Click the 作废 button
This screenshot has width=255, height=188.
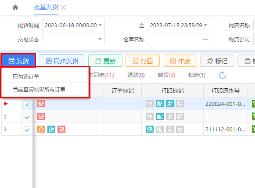coord(180,61)
